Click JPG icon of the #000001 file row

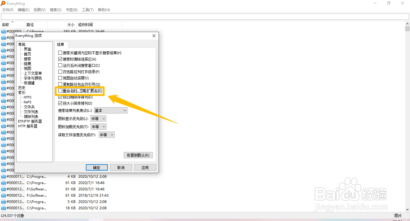4,32
